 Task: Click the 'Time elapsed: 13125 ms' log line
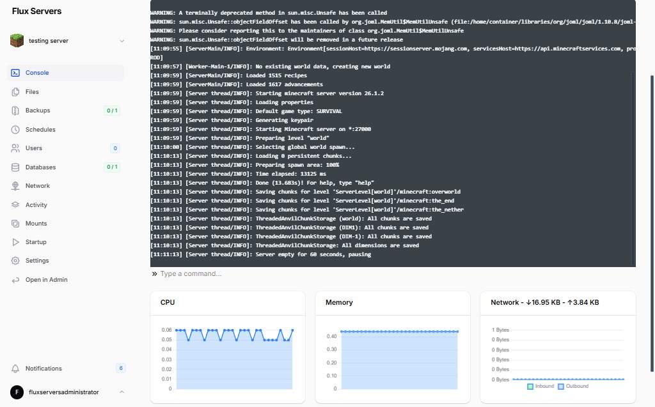(x=238, y=174)
